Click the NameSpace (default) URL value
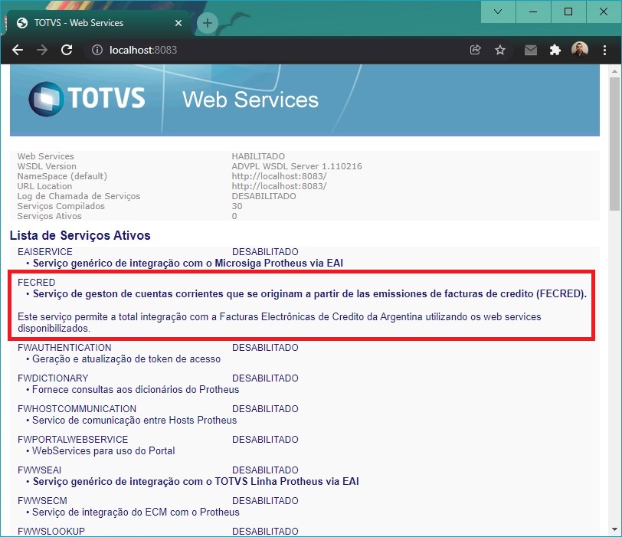The width and height of the screenshot is (622, 537). pos(280,176)
